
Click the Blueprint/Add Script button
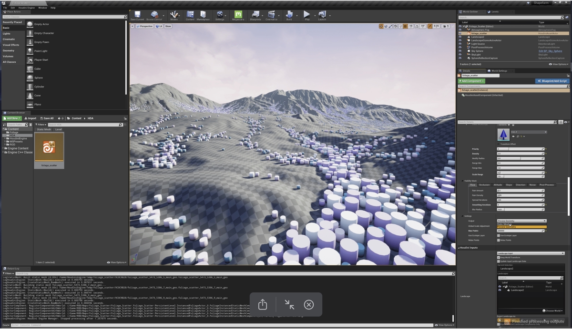tap(552, 81)
